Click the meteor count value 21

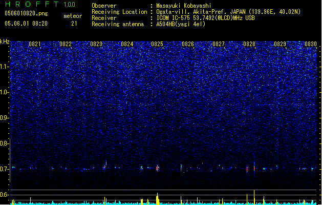pos(74,24)
